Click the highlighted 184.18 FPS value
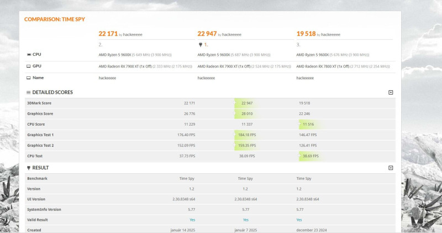 pyautogui.click(x=247, y=134)
